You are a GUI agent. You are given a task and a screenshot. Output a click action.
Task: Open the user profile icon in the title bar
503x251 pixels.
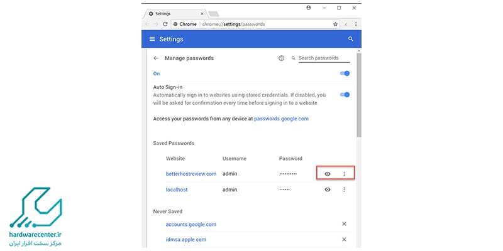point(309,8)
